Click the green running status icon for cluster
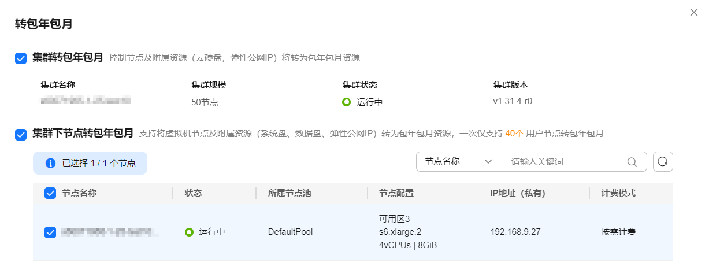Viewport: 709px width, 277px height. pos(347,102)
